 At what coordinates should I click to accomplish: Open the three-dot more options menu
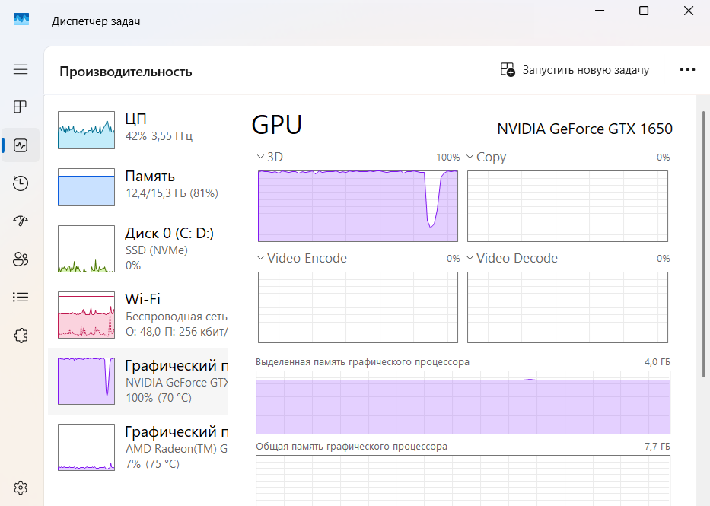pos(687,70)
